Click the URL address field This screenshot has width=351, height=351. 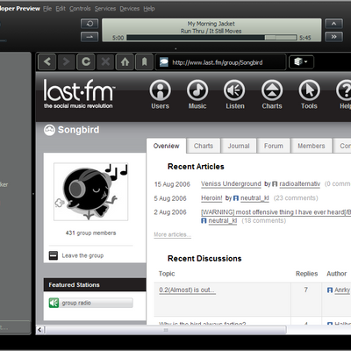tap(220, 62)
